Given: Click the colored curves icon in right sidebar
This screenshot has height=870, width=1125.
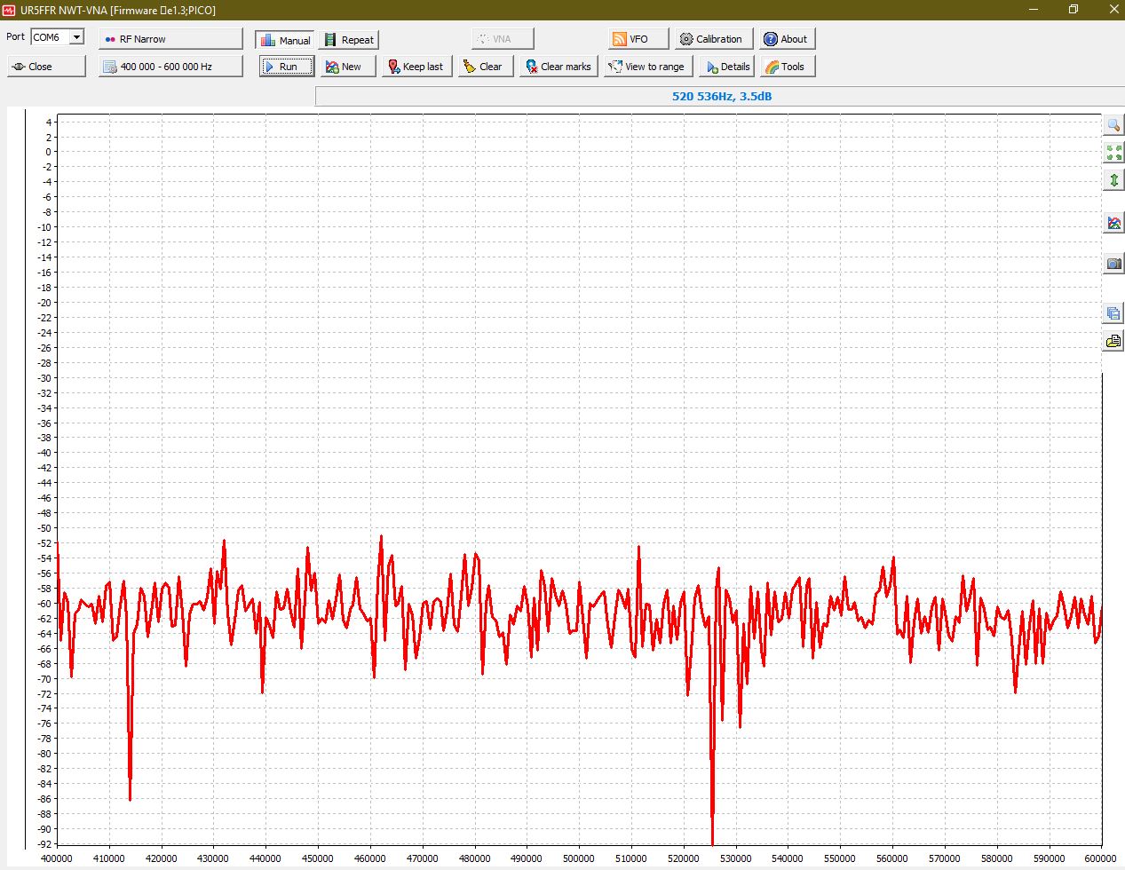Looking at the screenshot, I should [x=1113, y=223].
